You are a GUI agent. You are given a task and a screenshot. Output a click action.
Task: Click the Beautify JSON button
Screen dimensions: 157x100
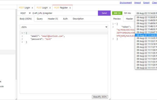pyautogui.click(x=100, y=97)
